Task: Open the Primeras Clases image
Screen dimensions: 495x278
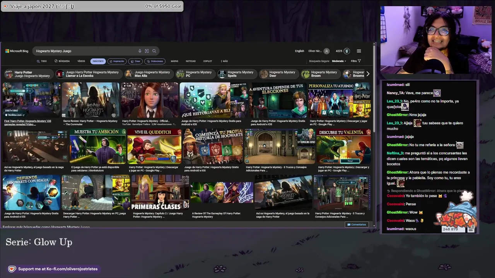Action: click(160, 193)
